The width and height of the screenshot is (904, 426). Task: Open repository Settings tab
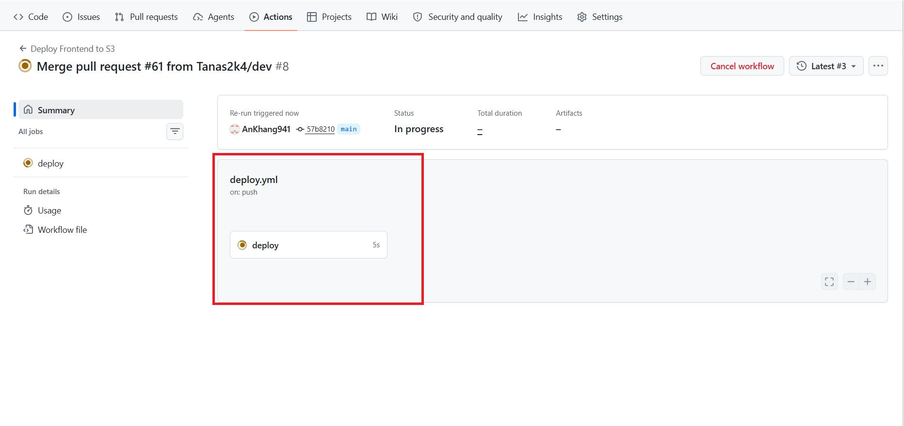[599, 17]
